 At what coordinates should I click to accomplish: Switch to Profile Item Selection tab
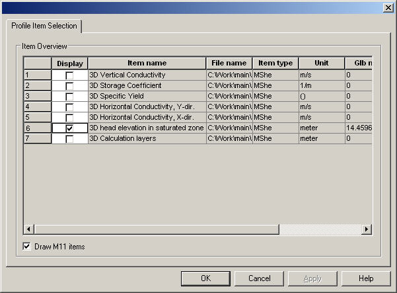[x=44, y=26]
